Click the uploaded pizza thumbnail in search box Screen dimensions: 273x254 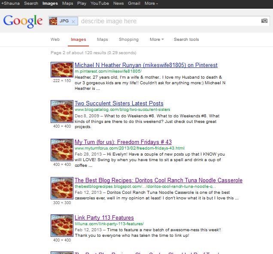click(x=53, y=21)
